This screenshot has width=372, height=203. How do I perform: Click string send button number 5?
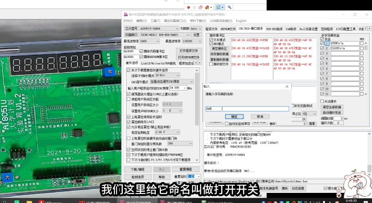point(327,64)
